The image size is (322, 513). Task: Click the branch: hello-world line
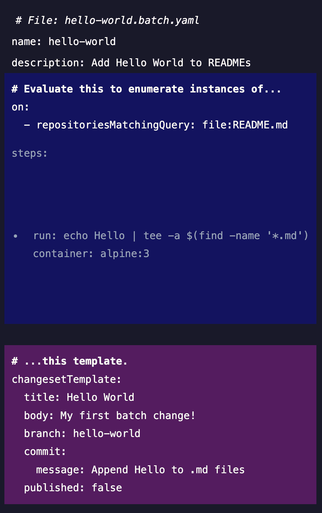pyautogui.click(x=82, y=433)
